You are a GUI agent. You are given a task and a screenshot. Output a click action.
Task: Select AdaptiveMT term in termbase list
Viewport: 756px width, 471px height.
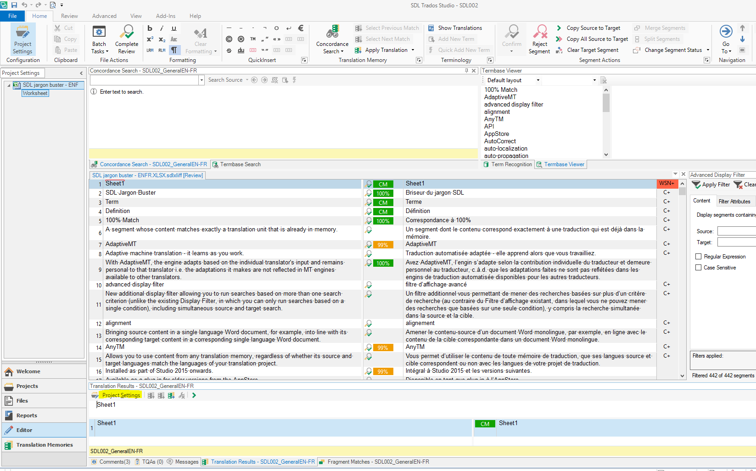pyautogui.click(x=500, y=97)
